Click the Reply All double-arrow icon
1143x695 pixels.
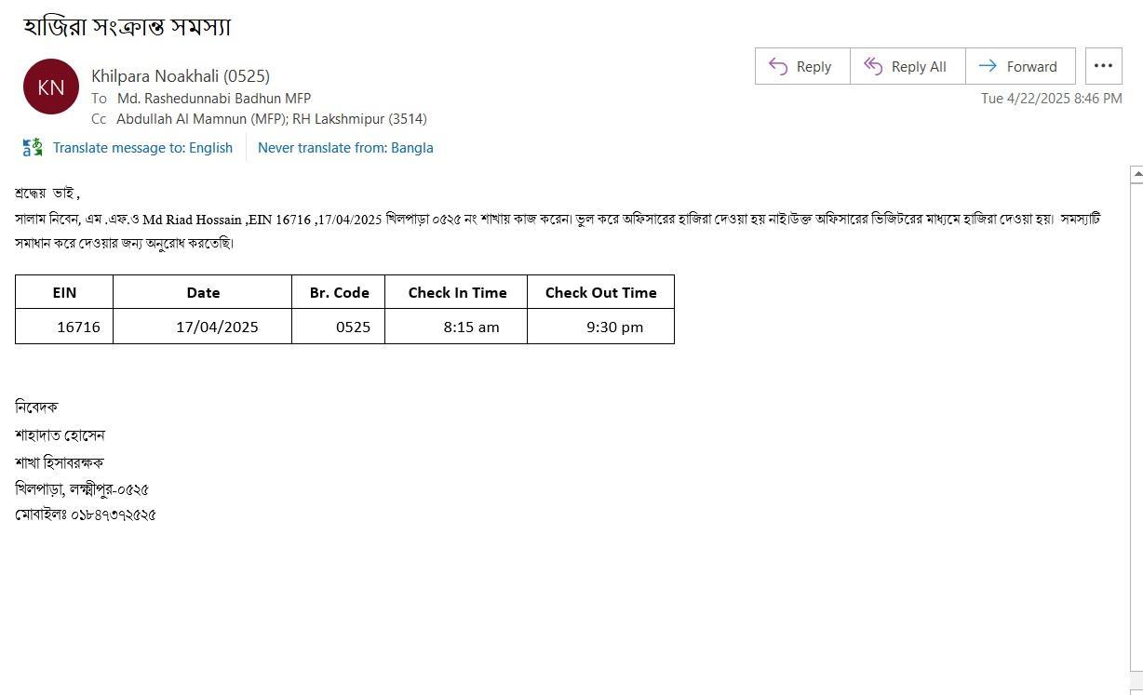point(872,66)
